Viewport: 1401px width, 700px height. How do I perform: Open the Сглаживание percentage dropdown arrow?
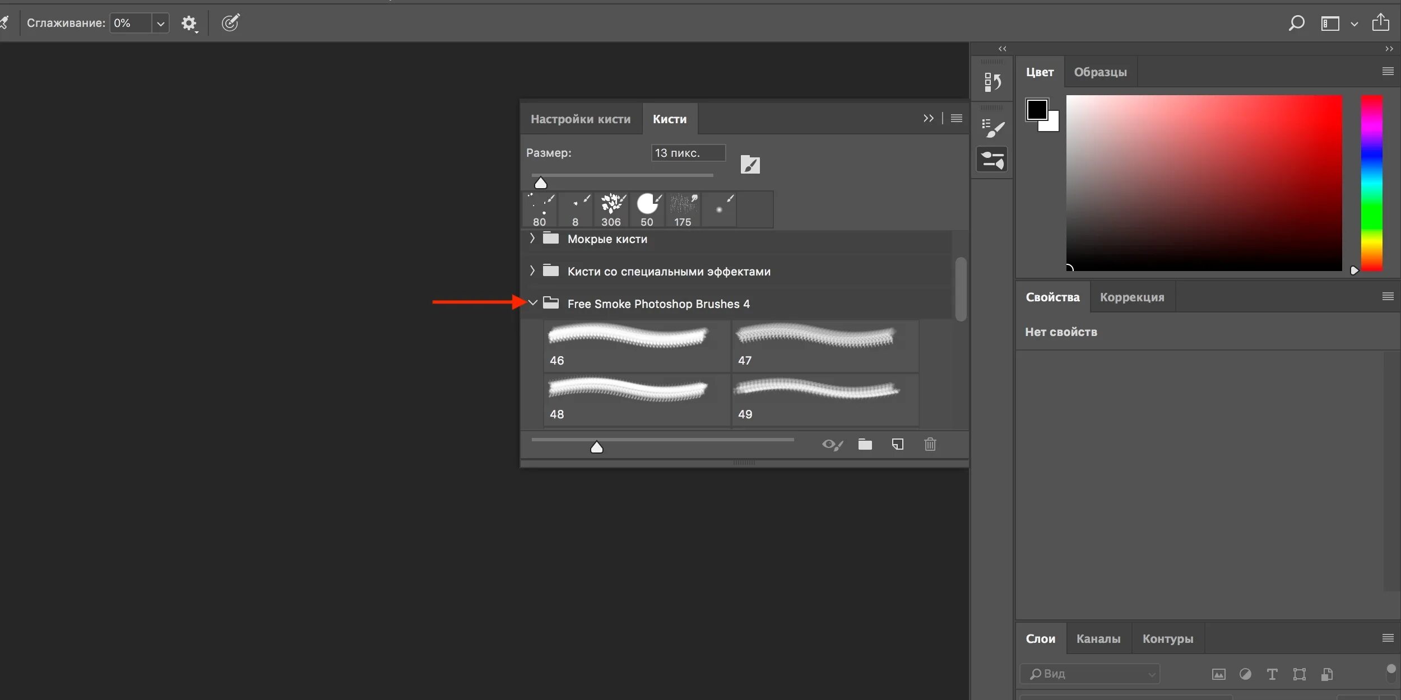tap(160, 24)
